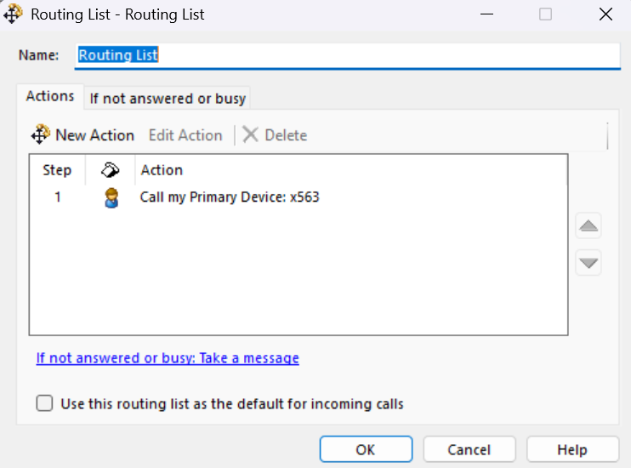
Task: Click the Delete X icon
Action: (x=251, y=135)
